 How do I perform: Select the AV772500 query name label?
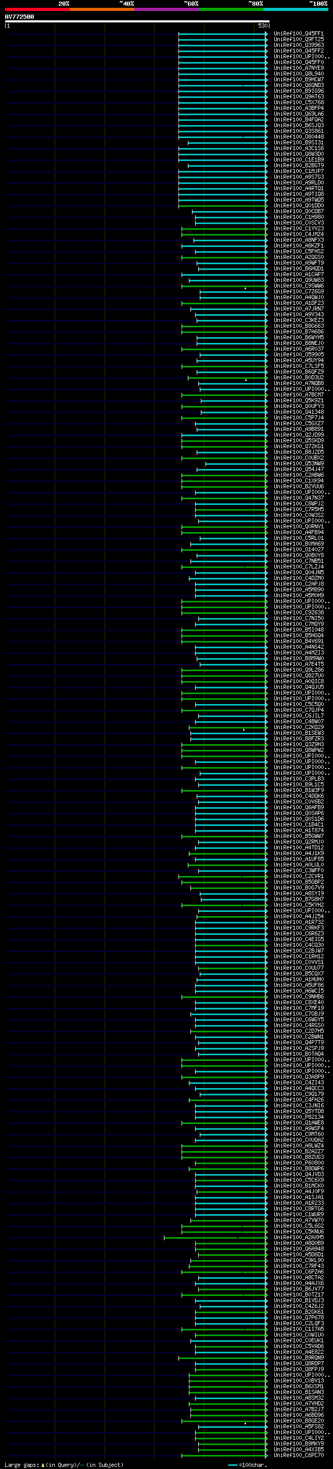pos(19,17)
